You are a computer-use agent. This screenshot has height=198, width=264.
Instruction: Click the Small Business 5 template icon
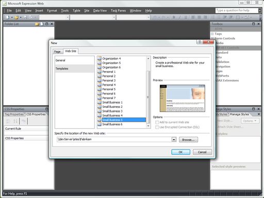tap(100, 120)
